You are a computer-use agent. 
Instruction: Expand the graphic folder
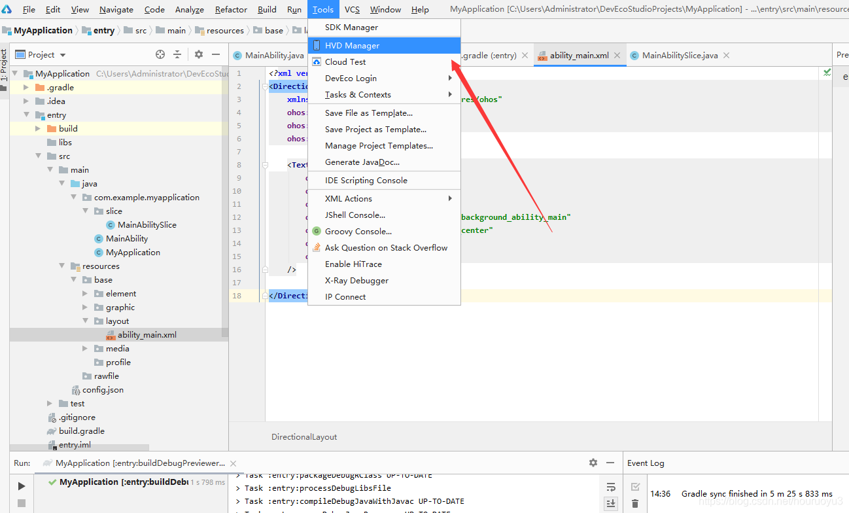[x=85, y=307]
